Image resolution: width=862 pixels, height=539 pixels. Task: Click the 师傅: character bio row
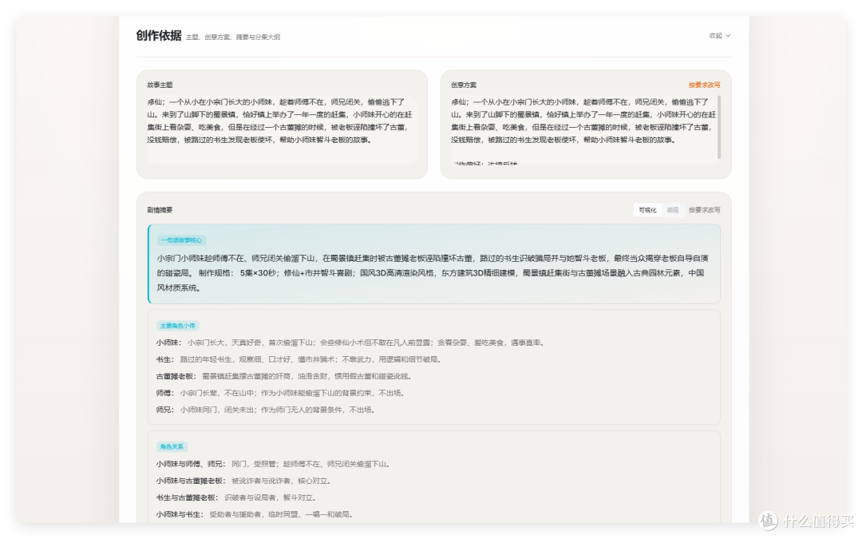coord(281,393)
